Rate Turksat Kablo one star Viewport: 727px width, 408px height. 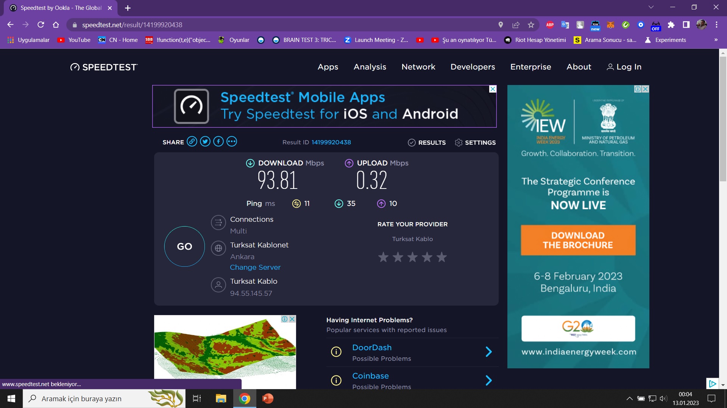(383, 257)
